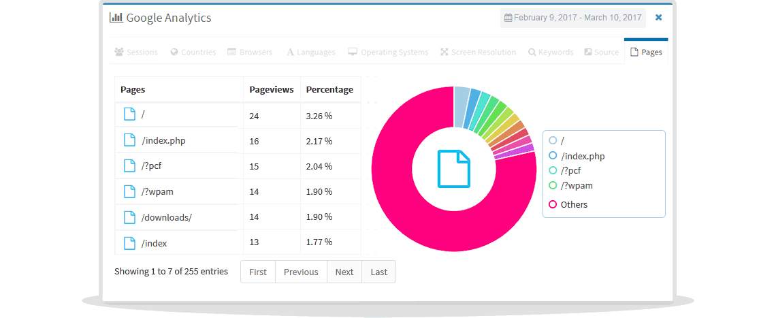Go to the Next page of entries
This screenshot has height=318, width=776.
pyautogui.click(x=344, y=272)
